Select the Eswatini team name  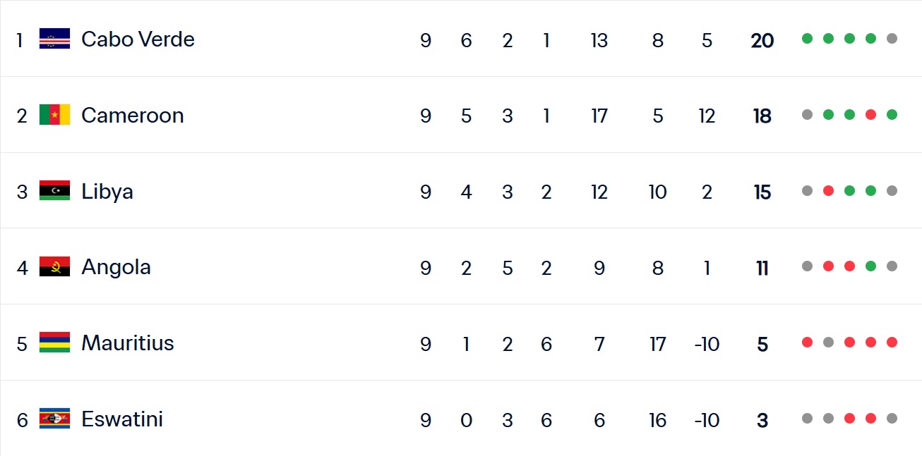click(121, 419)
